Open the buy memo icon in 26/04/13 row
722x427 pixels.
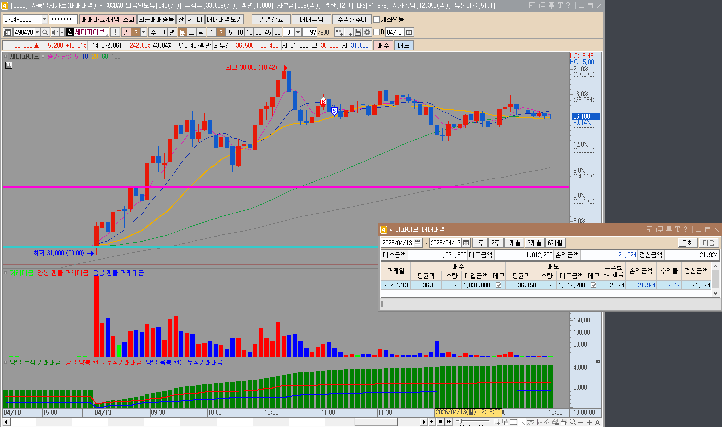(498, 285)
